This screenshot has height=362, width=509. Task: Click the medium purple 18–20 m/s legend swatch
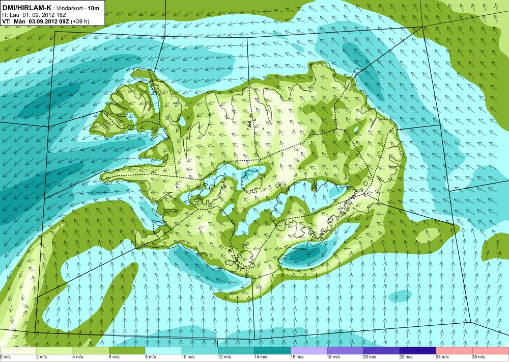point(345,351)
